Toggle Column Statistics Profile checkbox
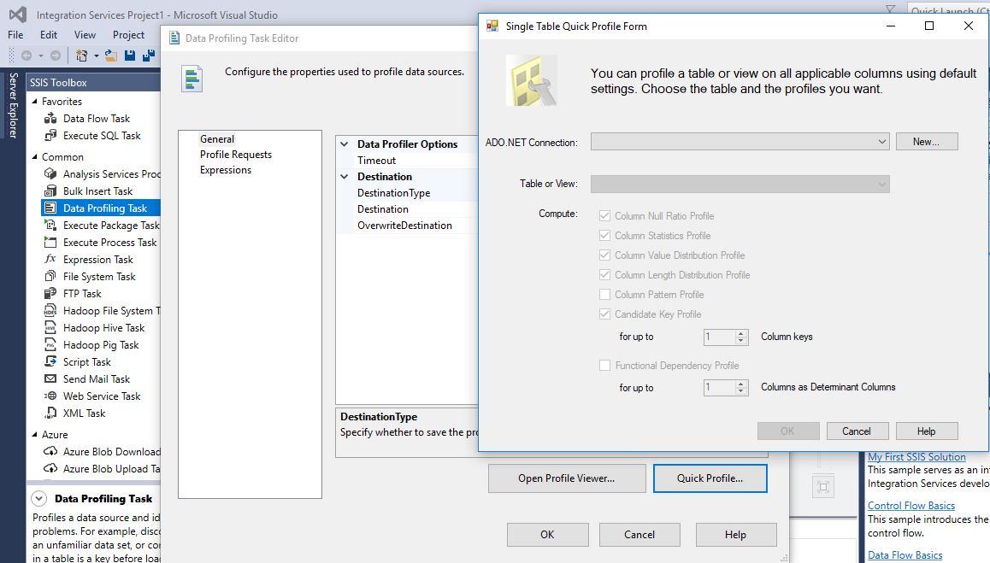Viewport: 990px width, 563px height. [604, 236]
